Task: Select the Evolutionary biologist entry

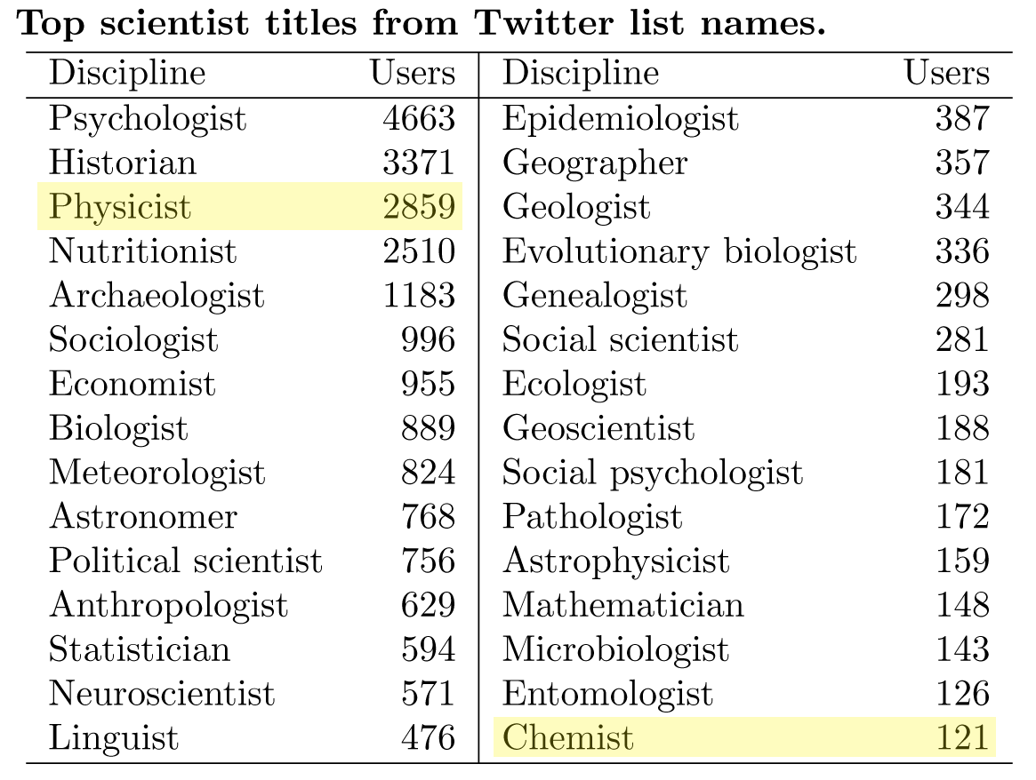Action: (x=679, y=251)
